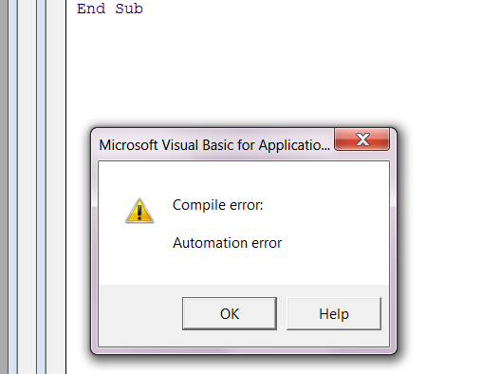Viewport: 482px width, 374px height.
Task: Click the 'Automation error' message line
Action: (227, 243)
